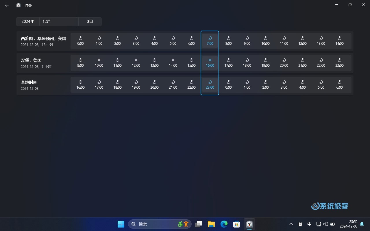Select 14:00 in the Seattle row
The height and width of the screenshot is (231, 370).
point(339,41)
